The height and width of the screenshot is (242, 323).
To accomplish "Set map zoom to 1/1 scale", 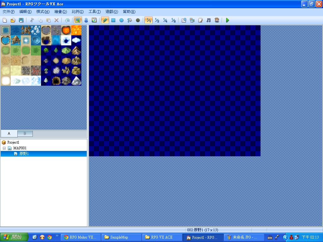I will point(149,20).
